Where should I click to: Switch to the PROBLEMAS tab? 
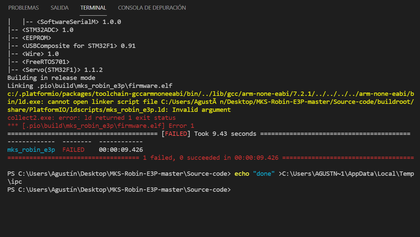coord(23,7)
